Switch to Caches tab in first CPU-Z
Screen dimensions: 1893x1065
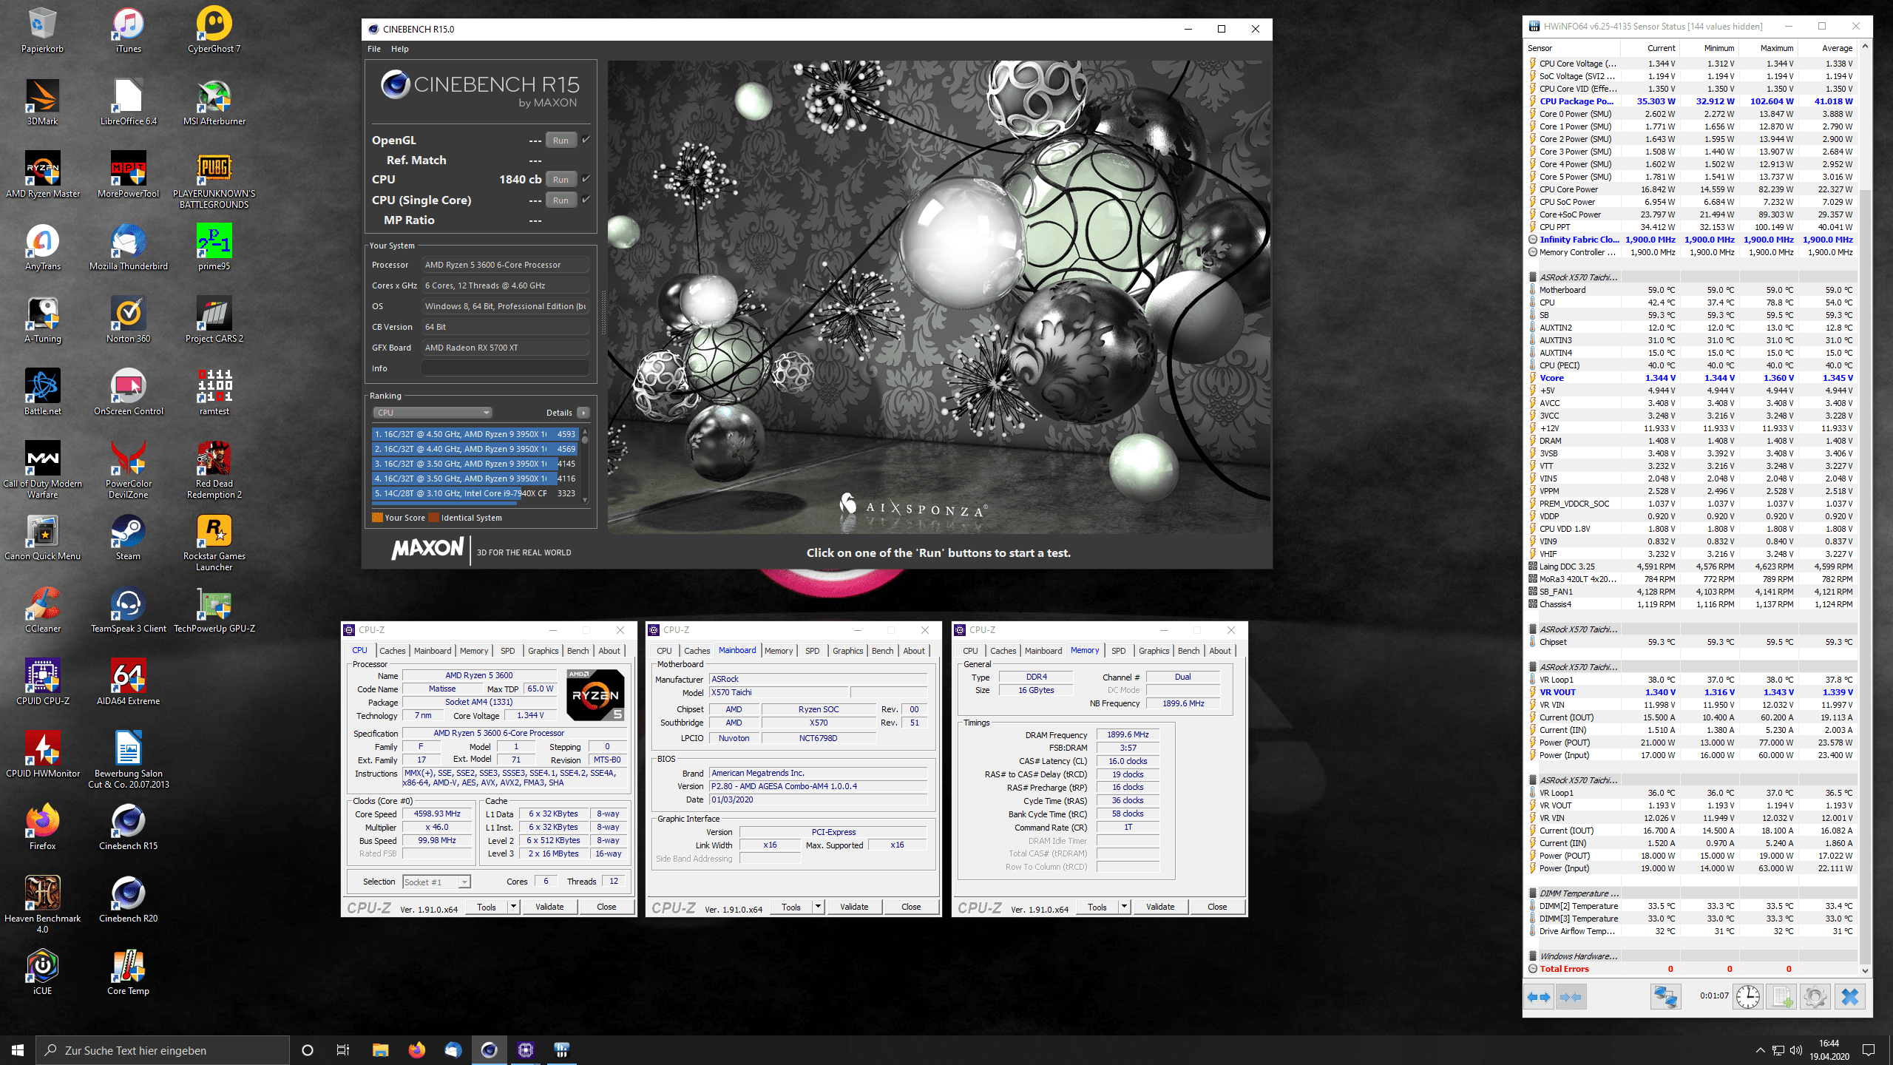393,651
